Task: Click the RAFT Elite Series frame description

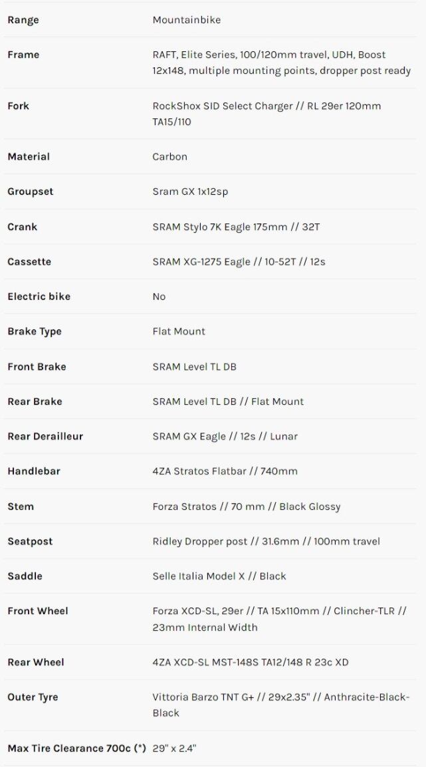Action: coord(281,62)
